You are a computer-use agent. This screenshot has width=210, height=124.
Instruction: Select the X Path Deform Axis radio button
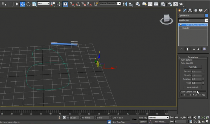pyautogui.click(x=182, y=95)
